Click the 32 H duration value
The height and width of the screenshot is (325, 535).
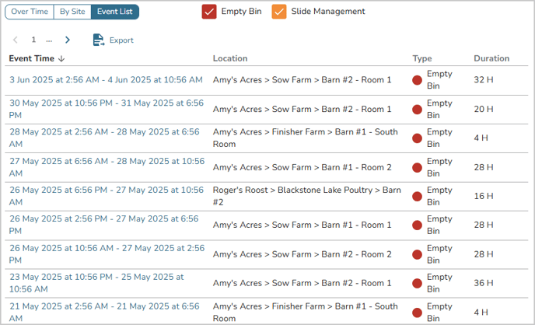point(484,80)
